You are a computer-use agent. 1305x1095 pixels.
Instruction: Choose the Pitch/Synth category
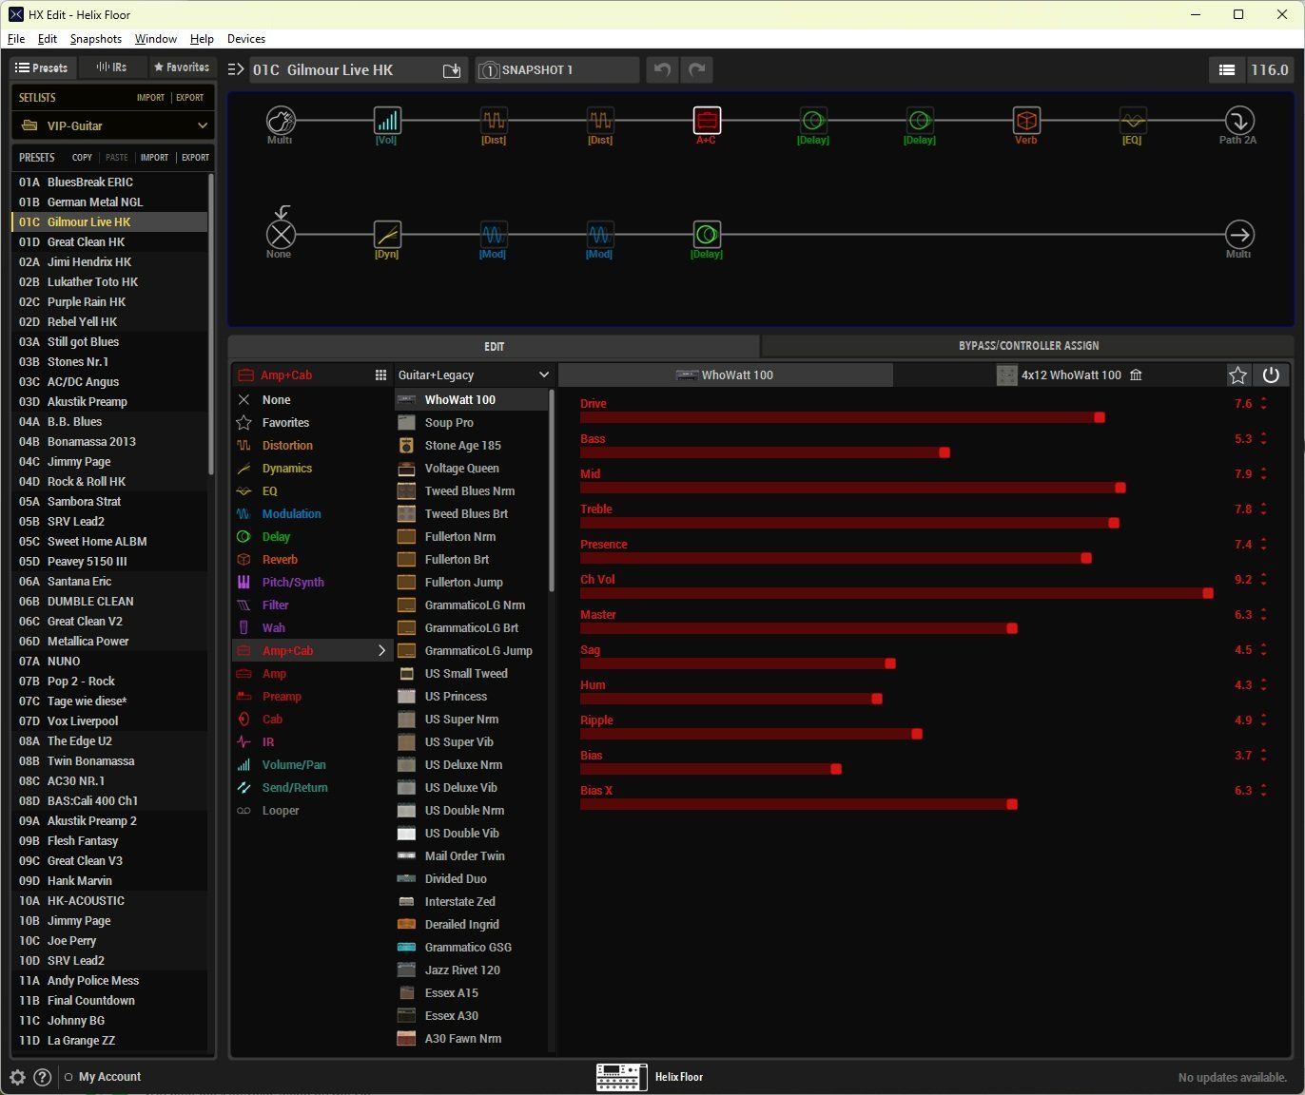(x=293, y=583)
